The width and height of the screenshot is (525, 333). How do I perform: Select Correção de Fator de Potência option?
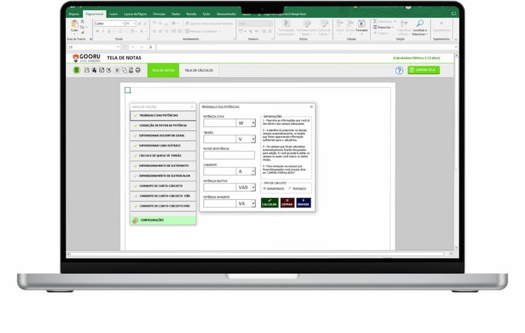(x=163, y=126)
